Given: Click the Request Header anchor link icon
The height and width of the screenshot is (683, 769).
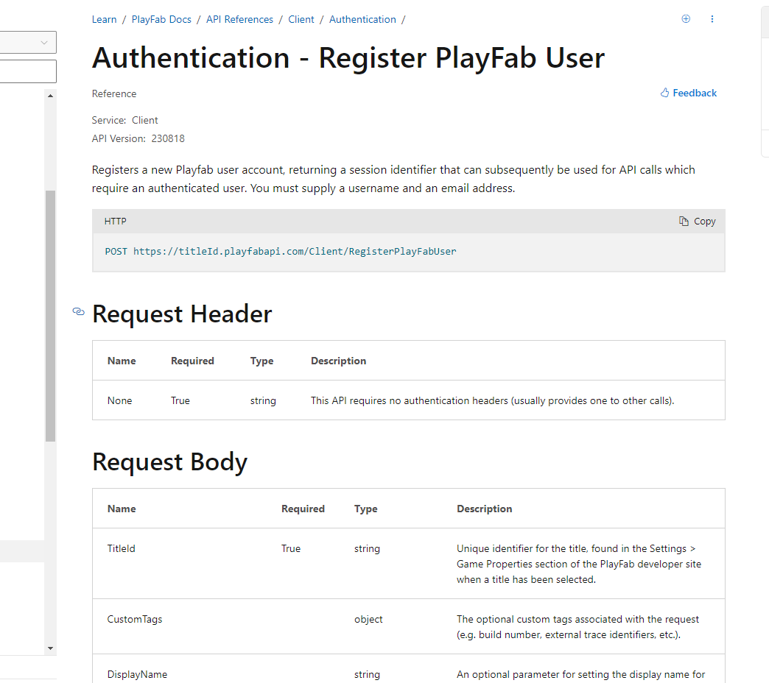Looking at the screenshot, I should tap(79, 311).
